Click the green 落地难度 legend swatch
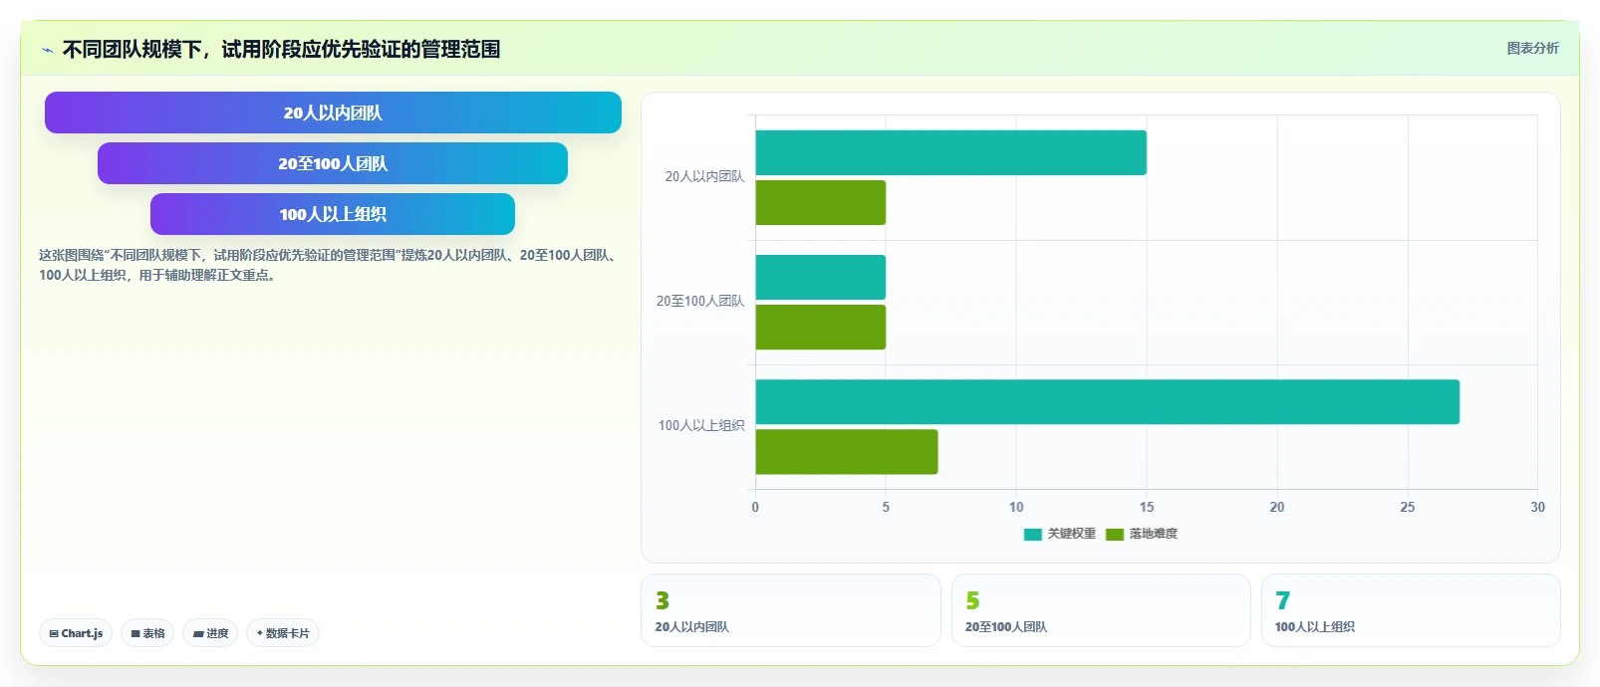The height and width of the screenshot is (687, 1600). click(1115, 535)
